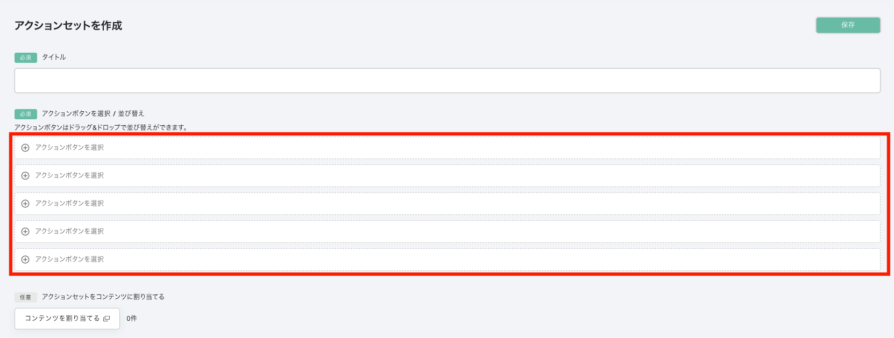Click the 任意 badge beside アクションセットをコンテンツに割り当てる

click(x=26, y=297)
